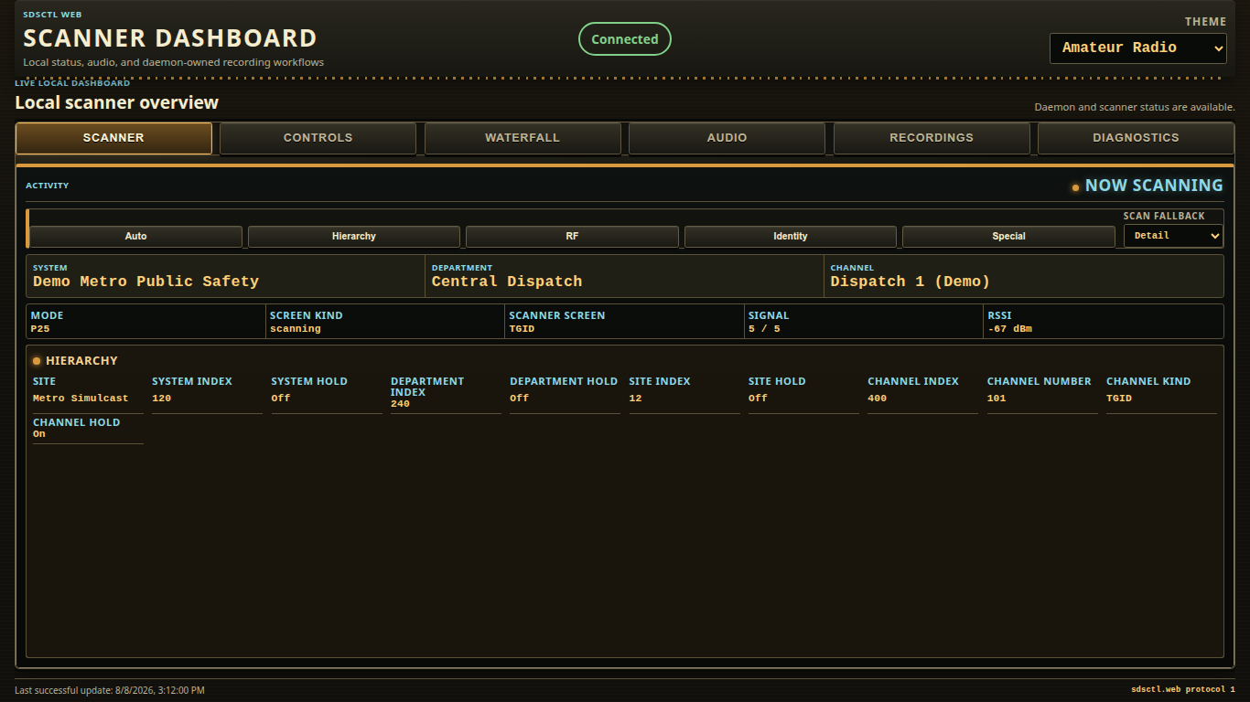Select the Identity view button
The height and width of the screenshot is (702, 1250).
(x=791, y=237)
